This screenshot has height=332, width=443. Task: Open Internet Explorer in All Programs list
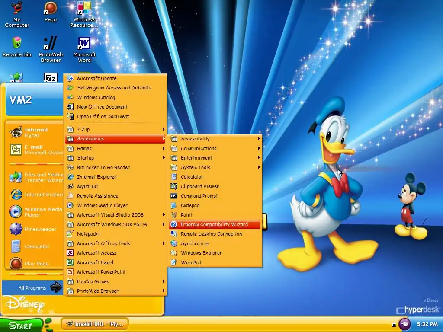pyautogui.click(x=115, y=177)
